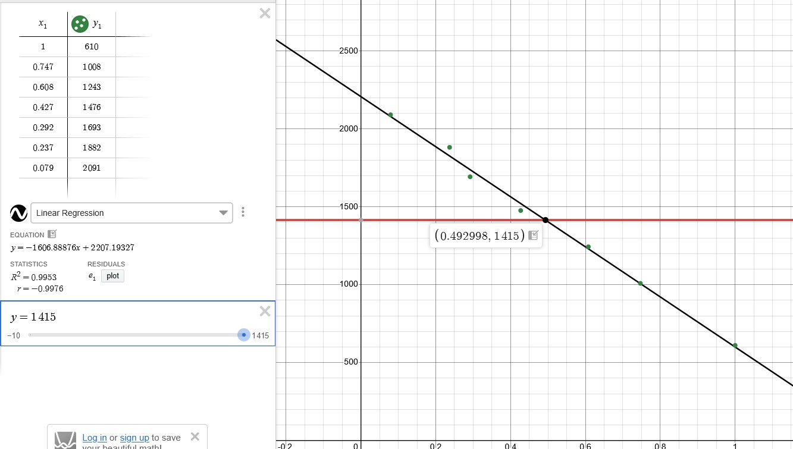Click the gray y-intercept point of red line

(x=361, y=221)
